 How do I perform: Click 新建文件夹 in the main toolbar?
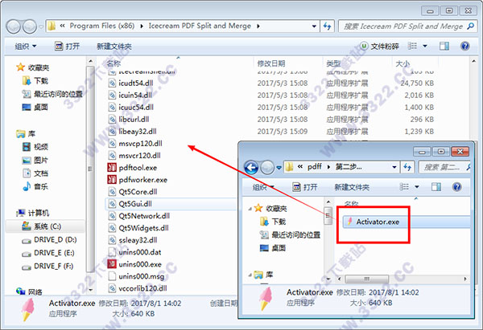point(114,47)
